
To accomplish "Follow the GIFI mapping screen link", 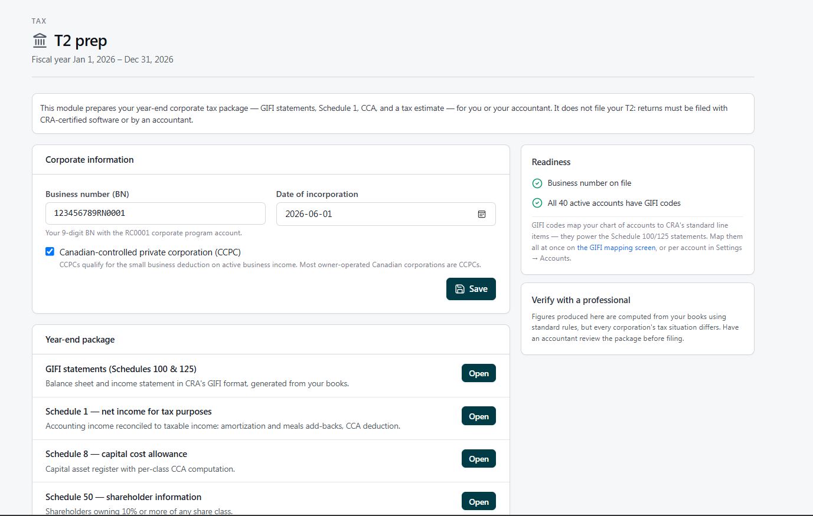I will point(616,248).
